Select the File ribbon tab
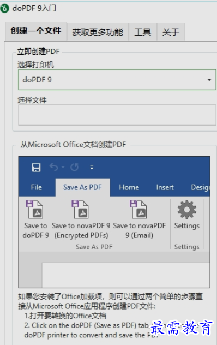 37,187
